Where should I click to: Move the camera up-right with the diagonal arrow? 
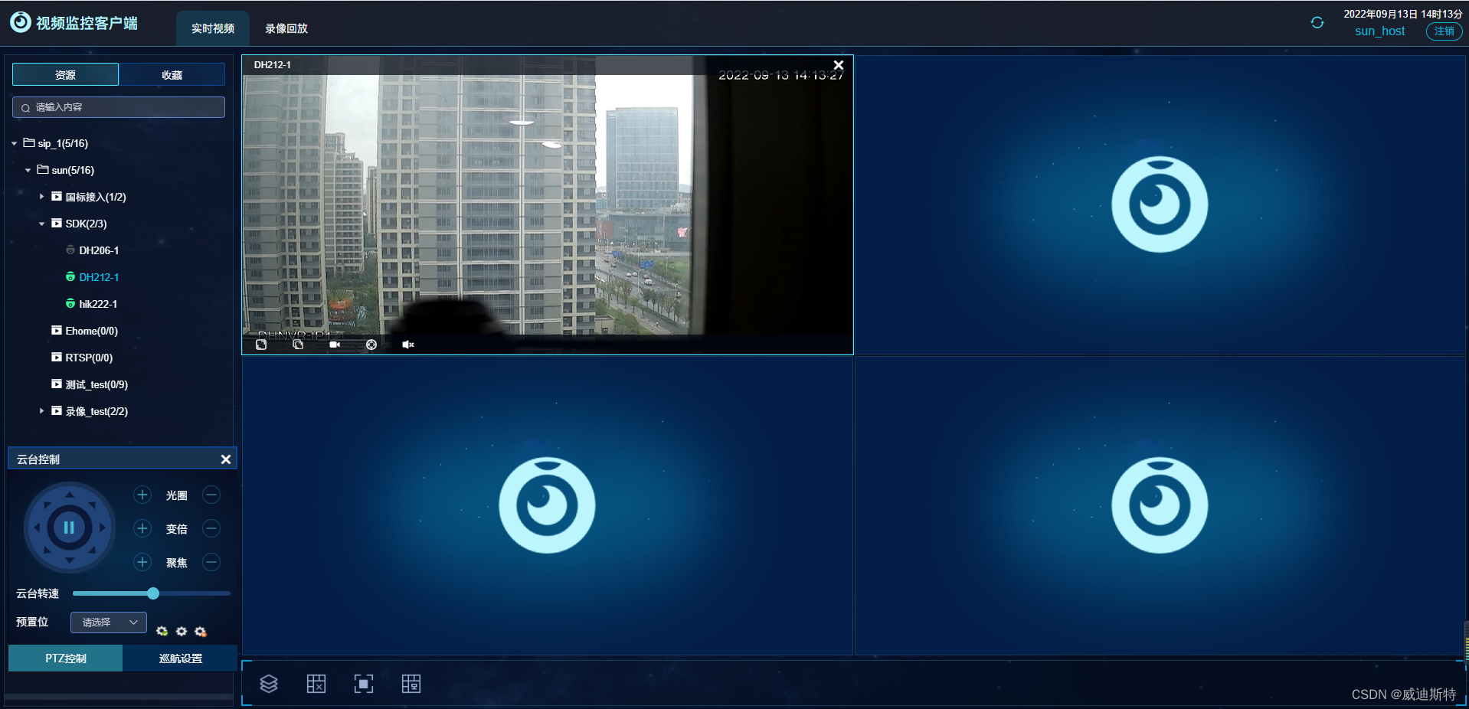[x=93, y=505]
